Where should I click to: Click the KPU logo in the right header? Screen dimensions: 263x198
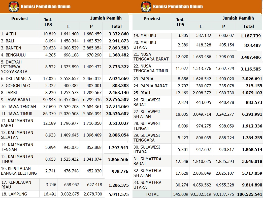[x=146, y=7]
